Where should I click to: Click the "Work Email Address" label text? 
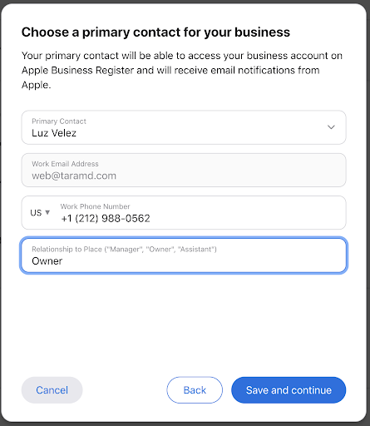(x=65, y=164)
